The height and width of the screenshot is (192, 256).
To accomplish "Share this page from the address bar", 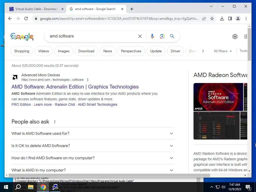I will tap(204, 18).
